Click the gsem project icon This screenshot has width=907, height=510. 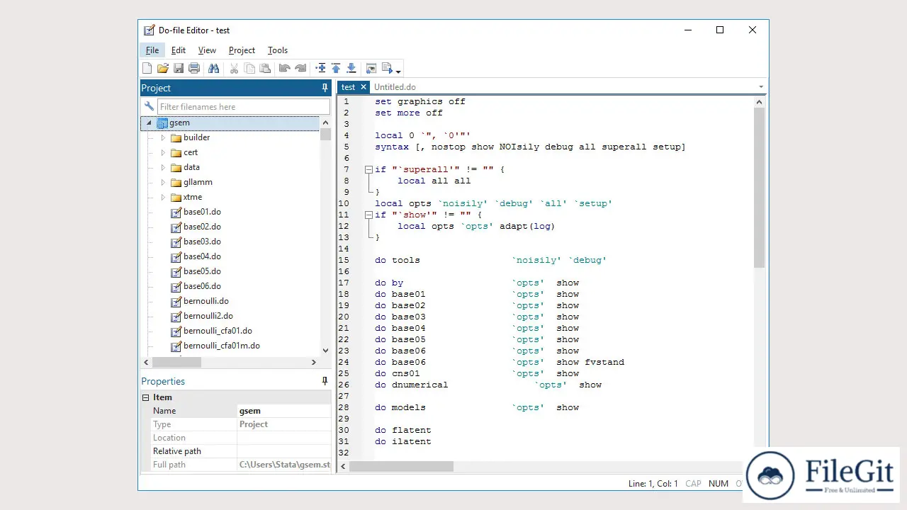tap(162, 123)
